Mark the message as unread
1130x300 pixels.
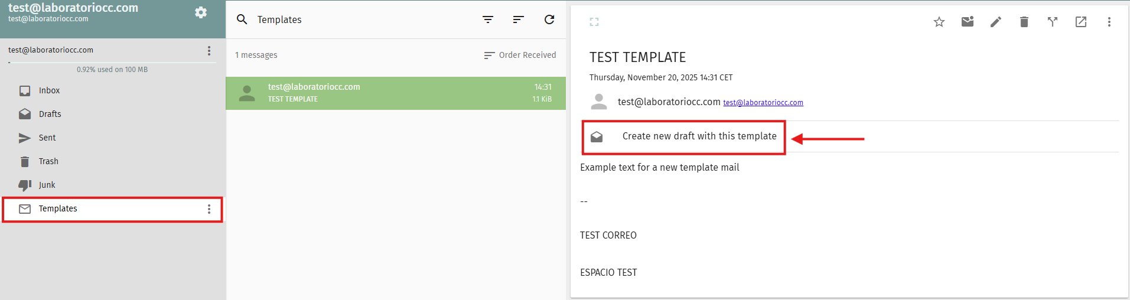(968, 22)
